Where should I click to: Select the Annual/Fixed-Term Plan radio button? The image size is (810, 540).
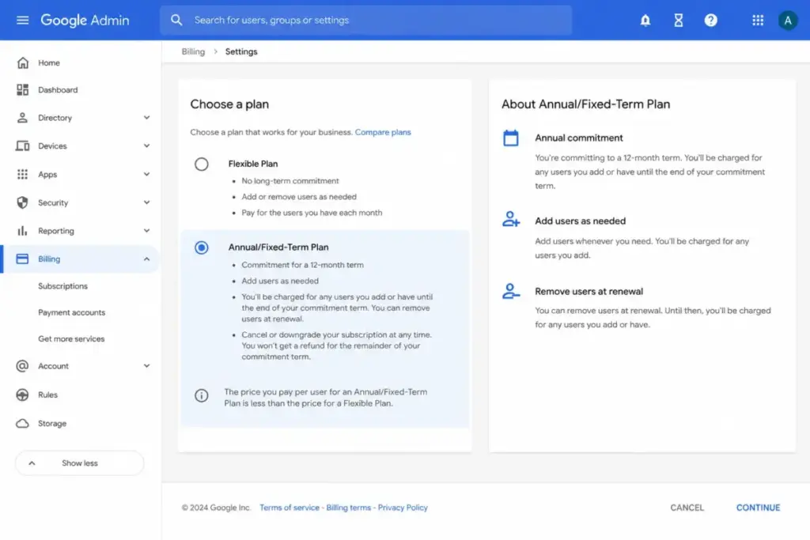pos(202,247)
